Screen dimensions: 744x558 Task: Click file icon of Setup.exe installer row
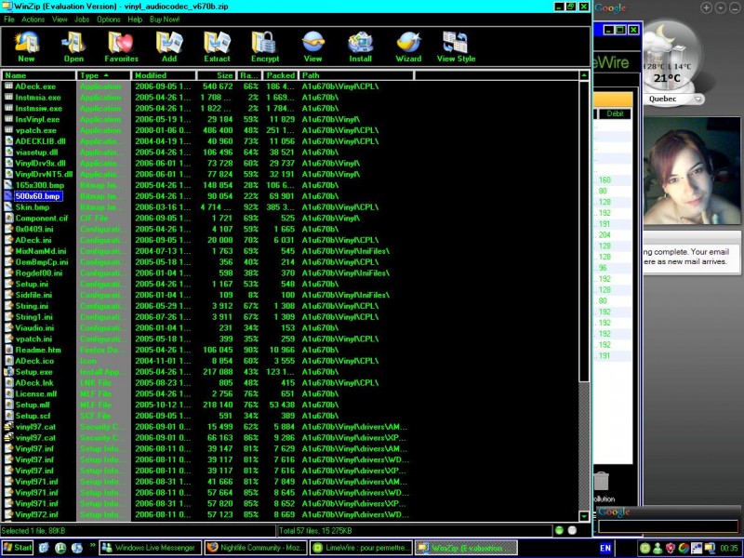point(8,371)
